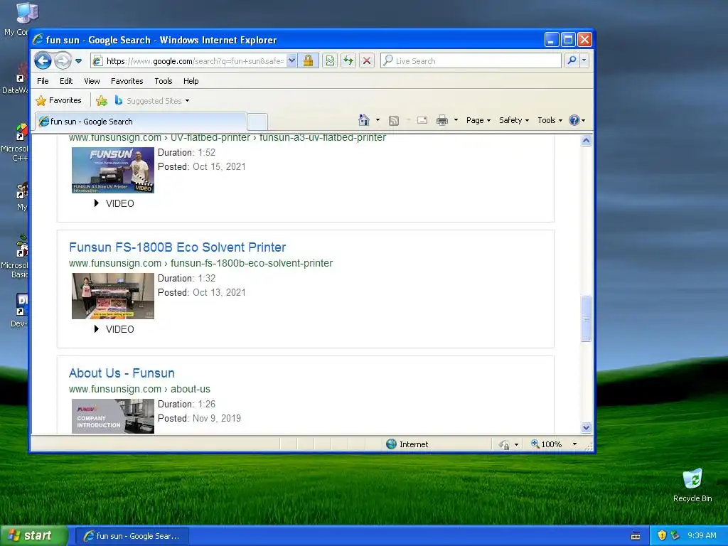This screenshot has height=546, width=728.
Task: Select the fun sun - Google Search tab
Action: (x=141, y=122)
